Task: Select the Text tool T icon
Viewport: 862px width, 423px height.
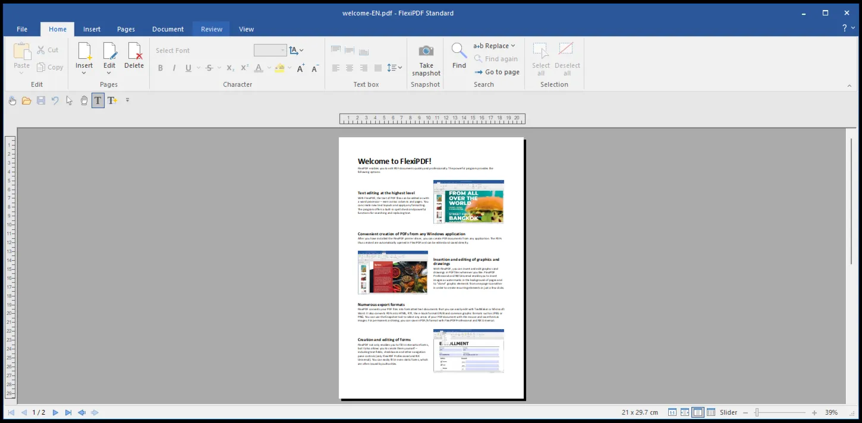Action: coord(98,100)
